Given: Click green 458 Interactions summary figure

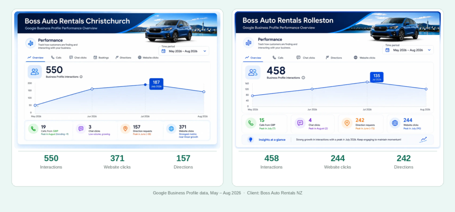Looking at the screenshot, I should [x=271, y=158].
